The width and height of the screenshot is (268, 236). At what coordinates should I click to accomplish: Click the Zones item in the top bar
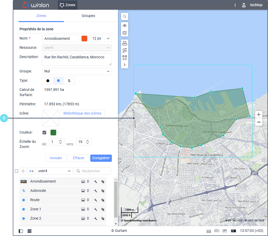[67, 5]
